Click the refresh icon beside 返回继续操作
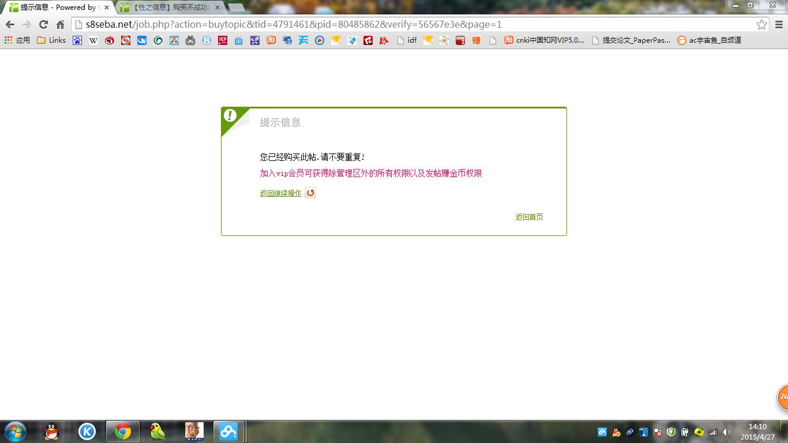788x443 pixels. click(310, 192)
